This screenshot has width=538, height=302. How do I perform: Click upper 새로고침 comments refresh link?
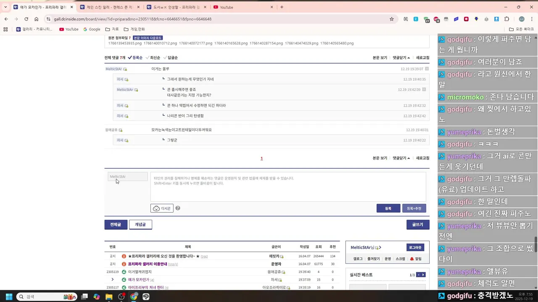click(x=422, y=57)
